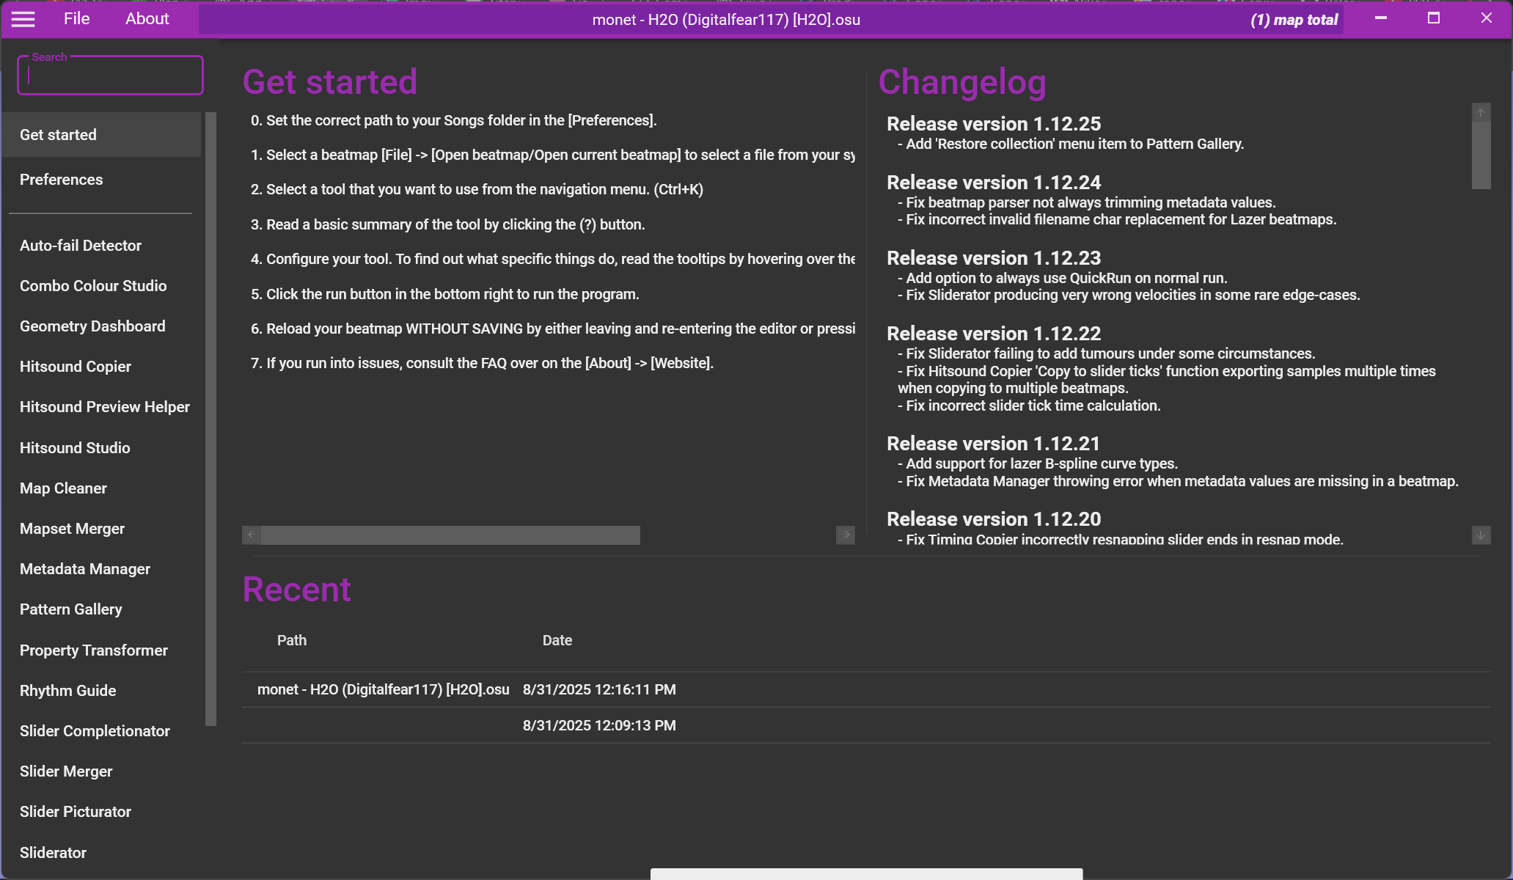1513x880 pixels.
Task: Click the changelog vertical scrollbar thumb
Action: coord(1481,155)
